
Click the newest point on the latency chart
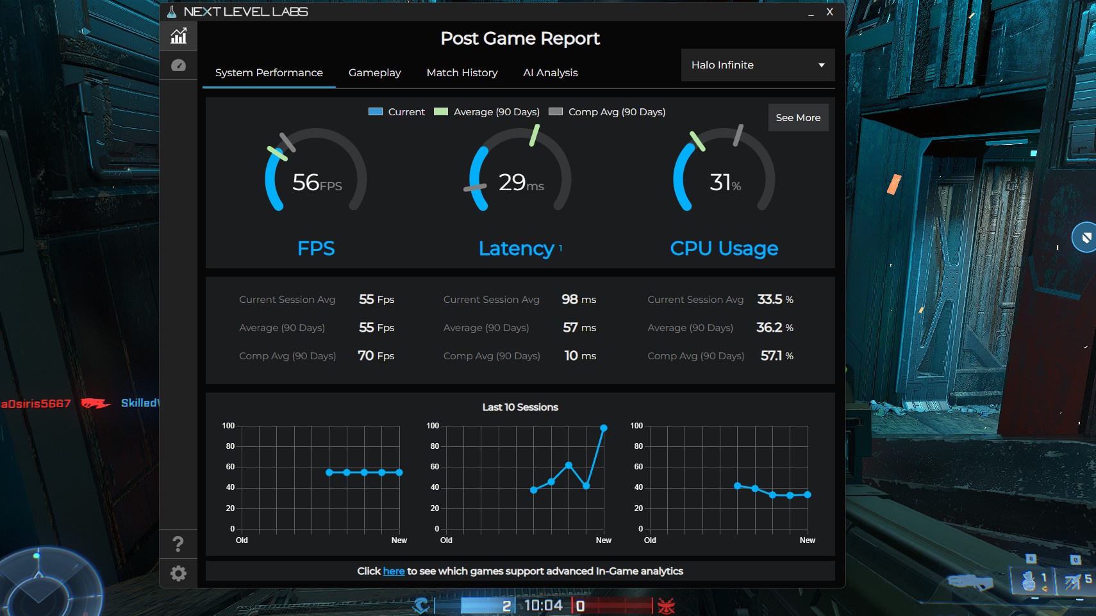point(604,428)
